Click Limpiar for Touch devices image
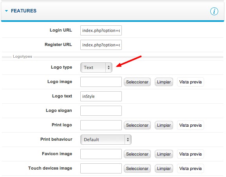226x177 pixels. click(x=164, y=168)
